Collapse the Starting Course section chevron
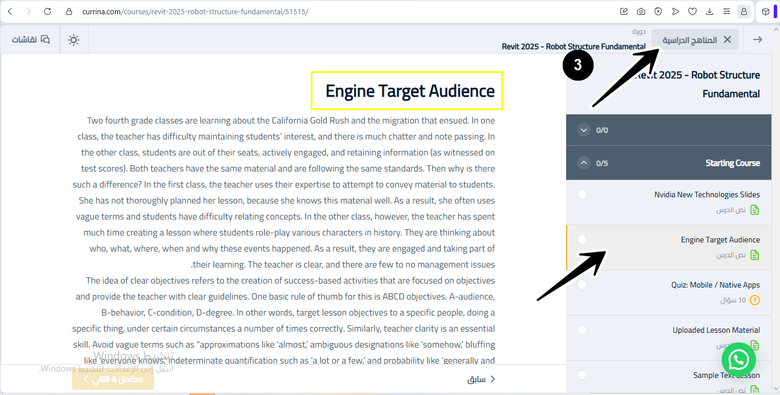780x395 pixels. coord(584,163)
